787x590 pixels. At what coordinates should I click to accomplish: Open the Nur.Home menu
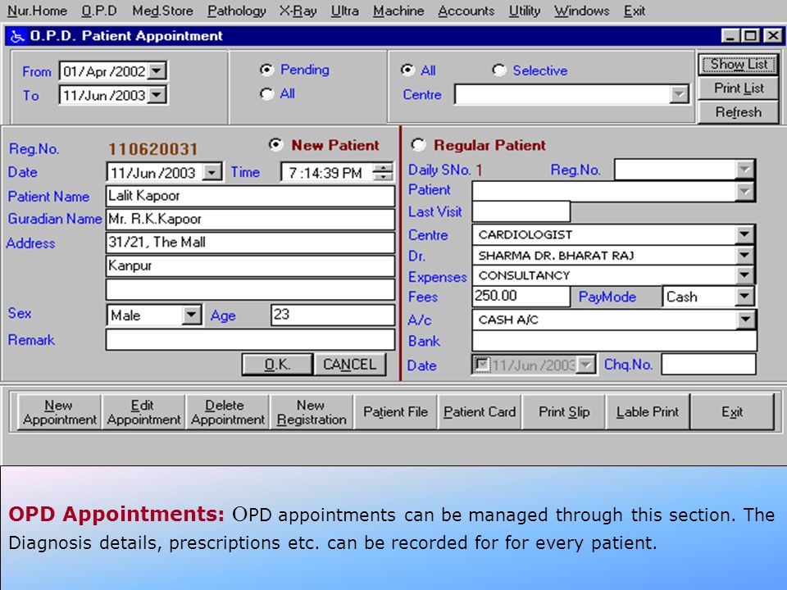(37, 11)
